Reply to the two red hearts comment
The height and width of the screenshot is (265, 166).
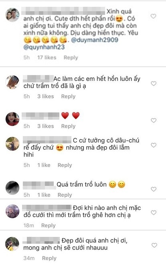pos(68,126)
